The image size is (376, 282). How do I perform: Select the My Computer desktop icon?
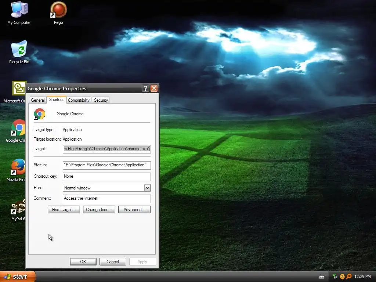(x=19, y=12)
